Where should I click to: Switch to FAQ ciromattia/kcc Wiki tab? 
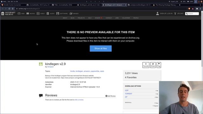click(x=63, y=5)
